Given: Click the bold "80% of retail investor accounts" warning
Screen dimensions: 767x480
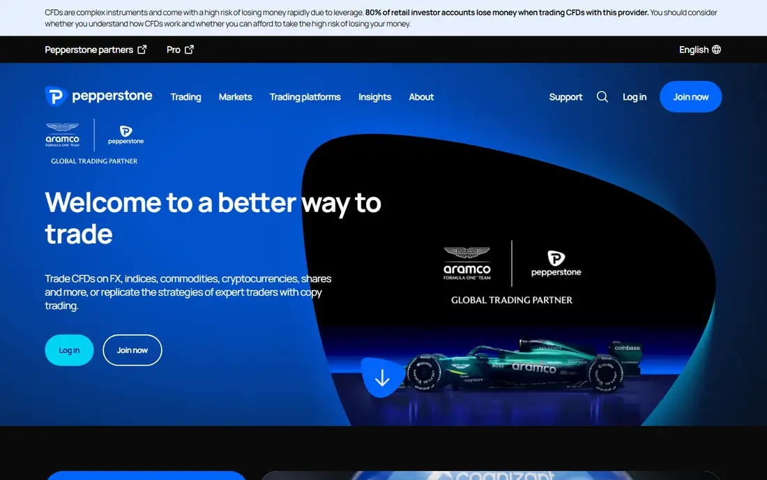Looking at the screenshot, I should (507, 13).
